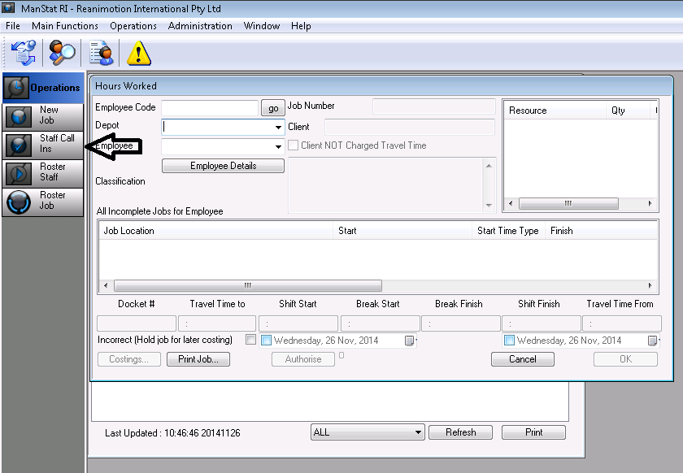
Task: Click the yellow warning triangle toolbar icon
Action: 139,53
